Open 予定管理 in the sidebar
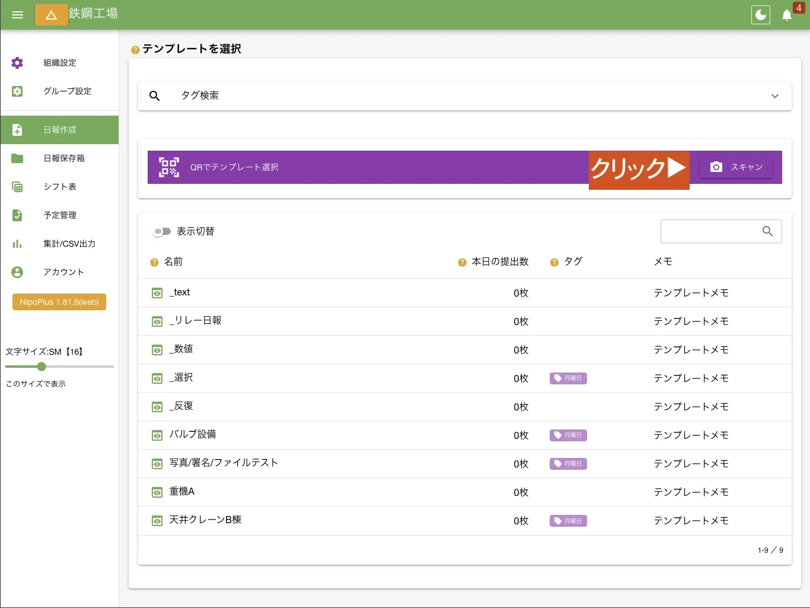 (59, 215)
